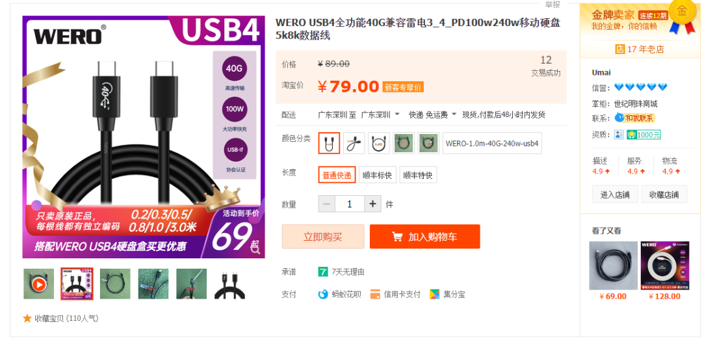
Task: Select 顺丰标快 shipping option
Action: (378, 175)
